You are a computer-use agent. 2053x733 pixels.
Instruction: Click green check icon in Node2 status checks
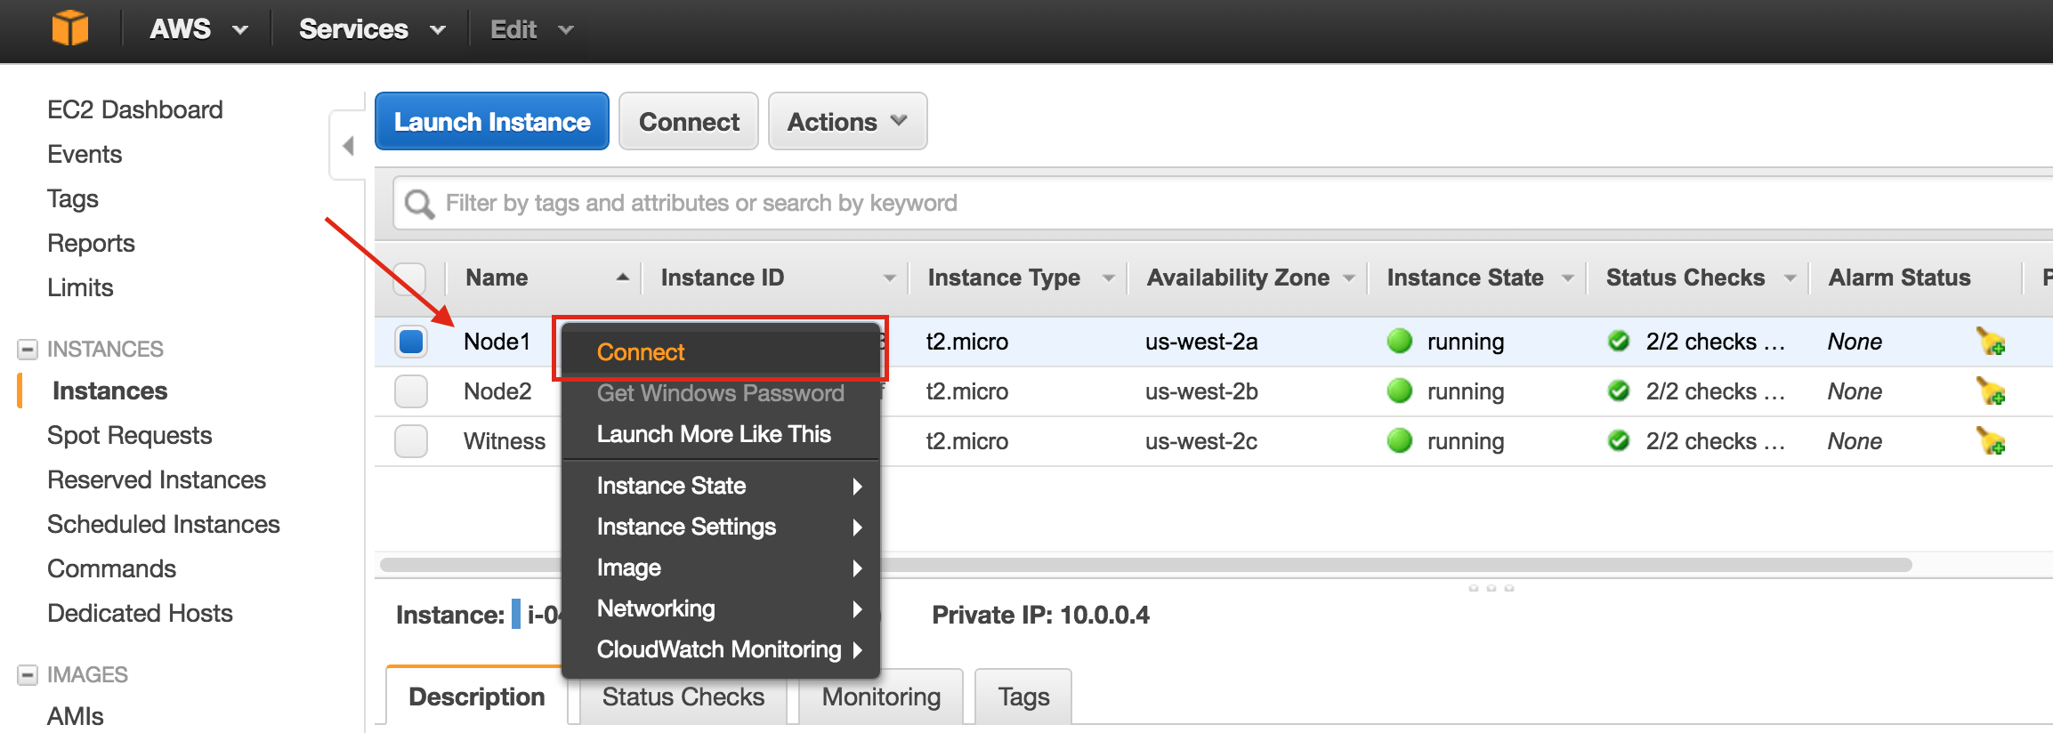coord(1619,391)
